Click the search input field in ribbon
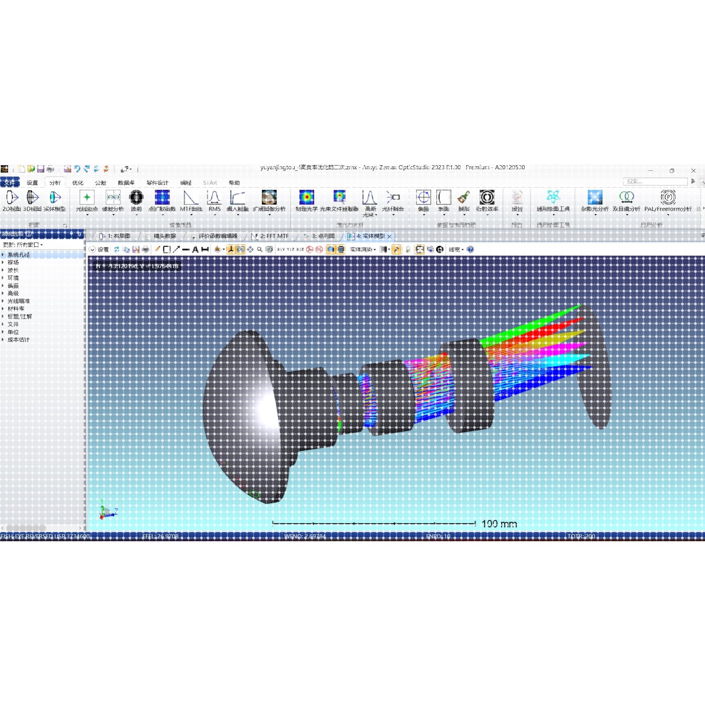 click(655, 182)
